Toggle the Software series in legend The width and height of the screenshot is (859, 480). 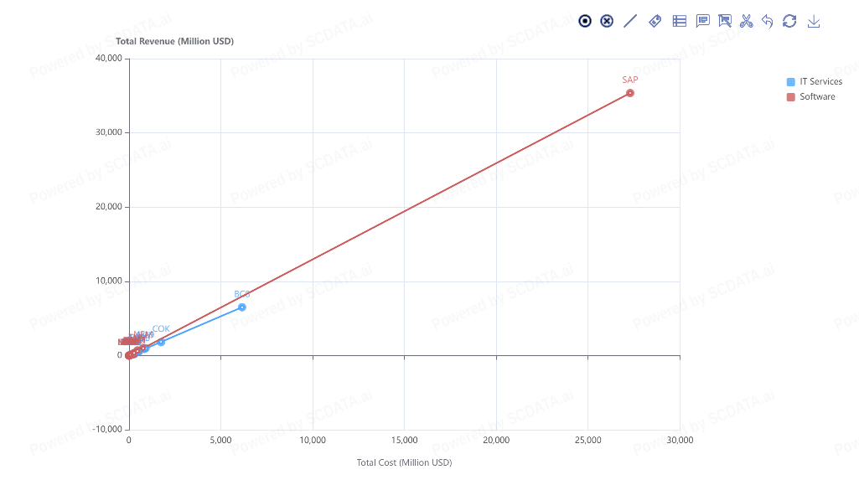[x=817, y=96]
